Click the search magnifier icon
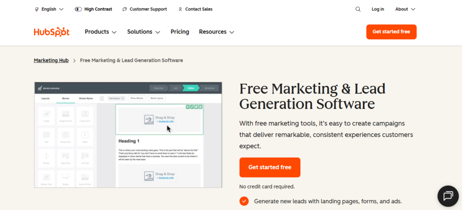Image resolution: width=462 pixels, height=210 pixels. coord(358,9)
